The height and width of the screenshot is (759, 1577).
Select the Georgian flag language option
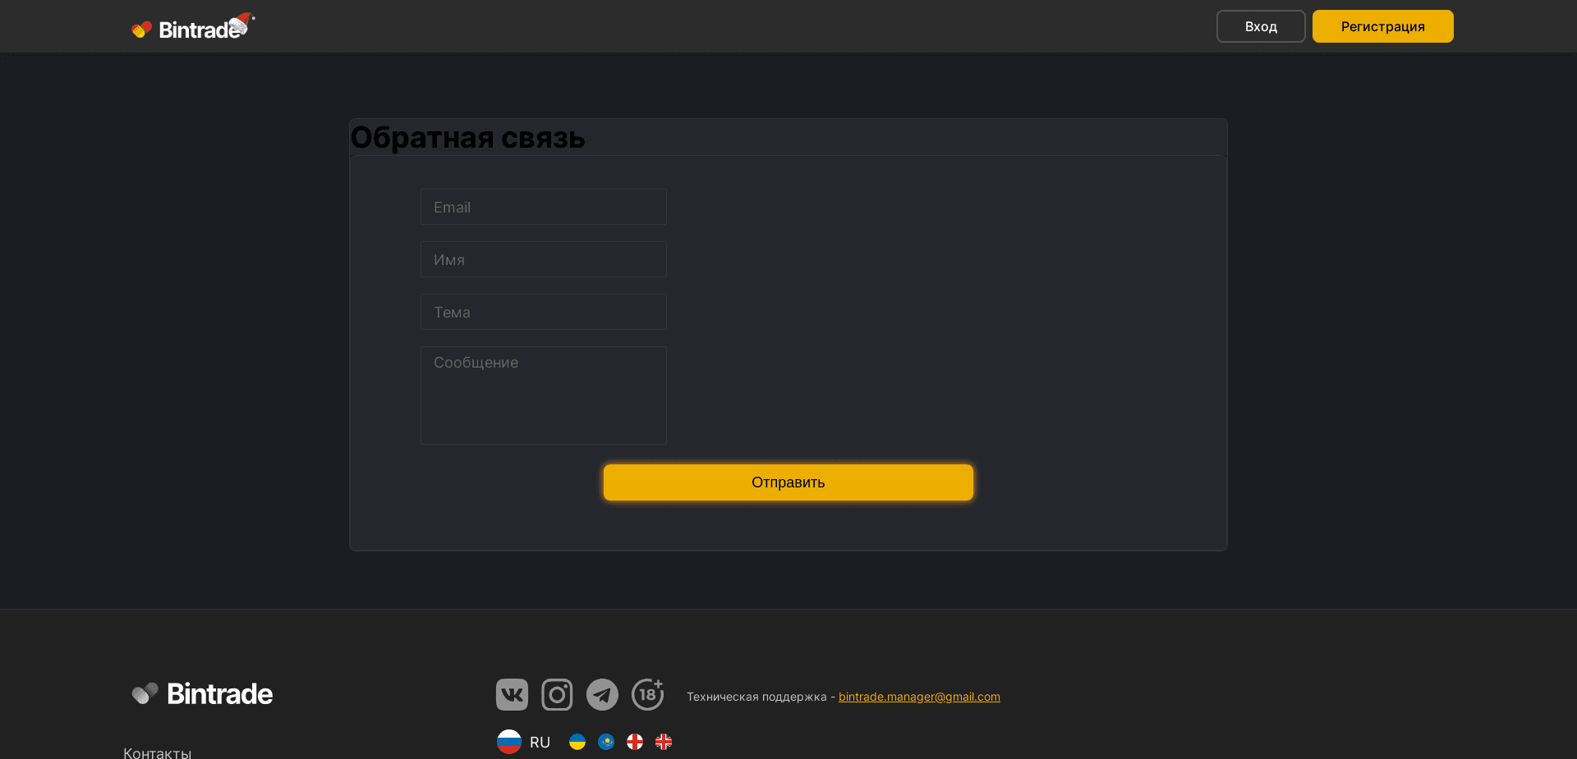tap(635, 742)
